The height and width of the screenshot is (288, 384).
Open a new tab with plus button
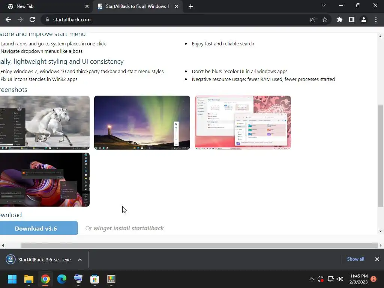(191, 6)
